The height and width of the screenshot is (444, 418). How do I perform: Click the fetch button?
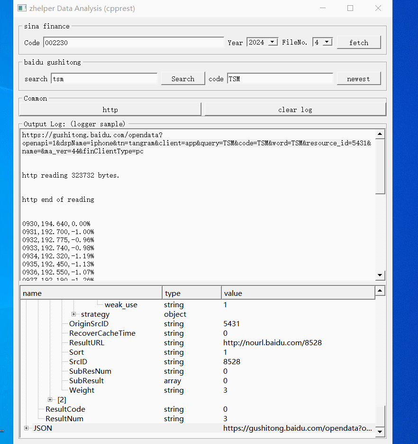click(359, 42)
